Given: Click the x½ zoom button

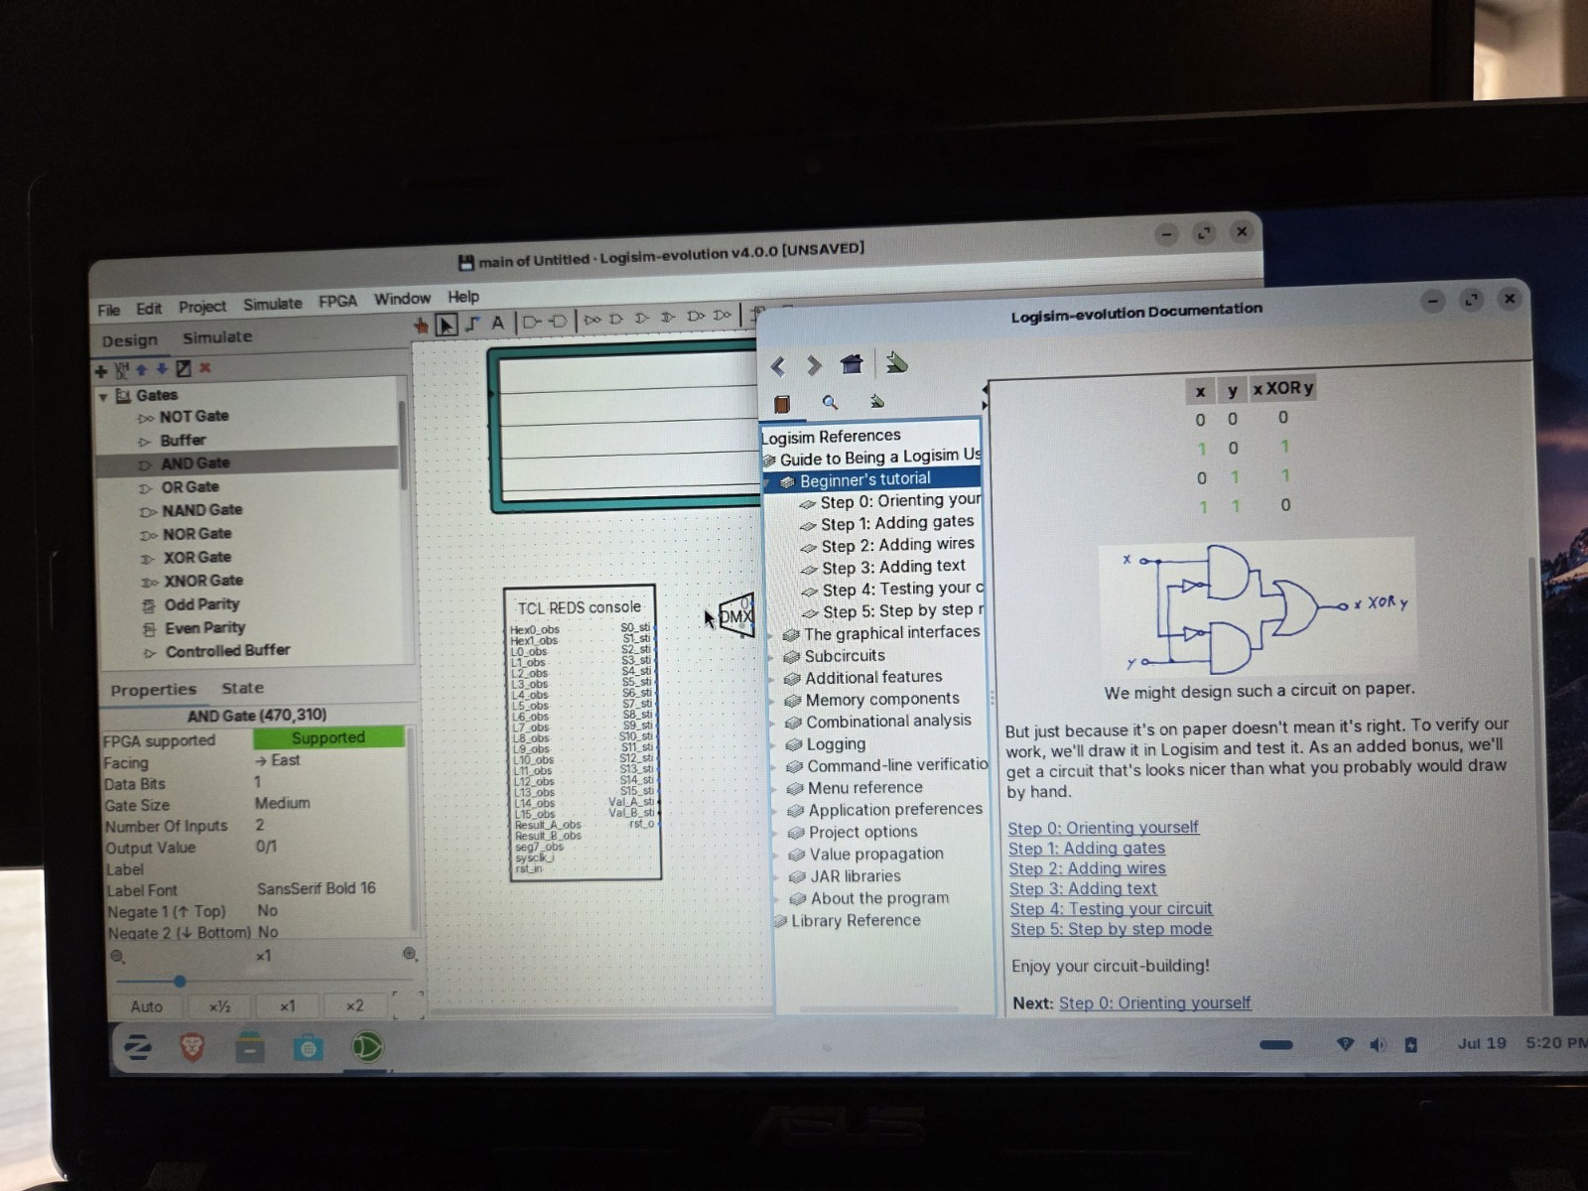Looking at the screenshot, I should point(219,1006).
